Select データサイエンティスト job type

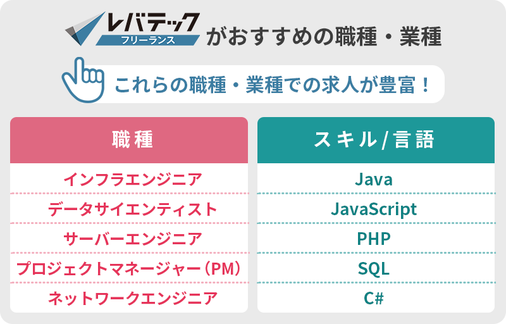pyautogui.click(x=133, y=209)
